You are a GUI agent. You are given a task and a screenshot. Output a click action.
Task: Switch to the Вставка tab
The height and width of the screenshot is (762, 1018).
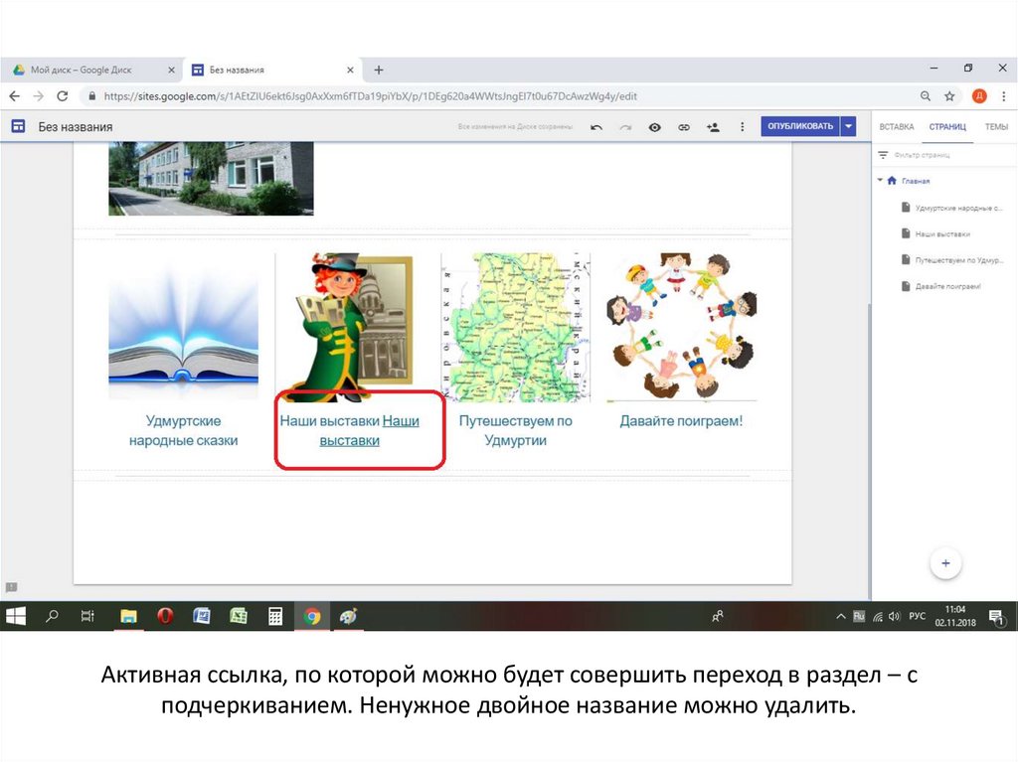click(896, 127)
